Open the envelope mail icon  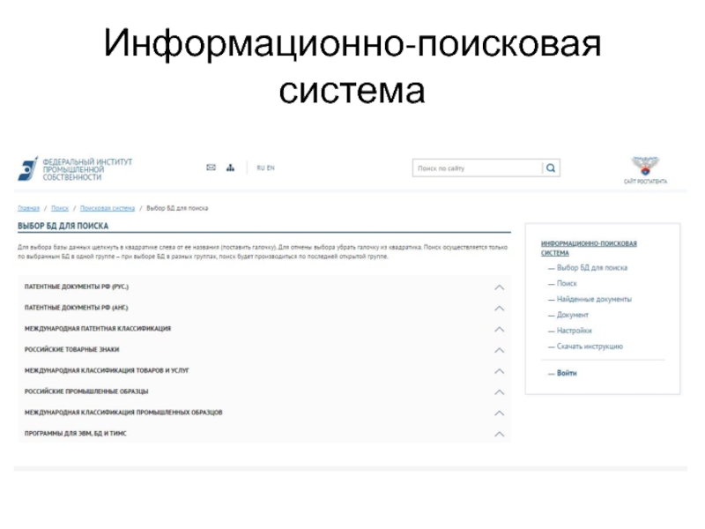[211, 168]
